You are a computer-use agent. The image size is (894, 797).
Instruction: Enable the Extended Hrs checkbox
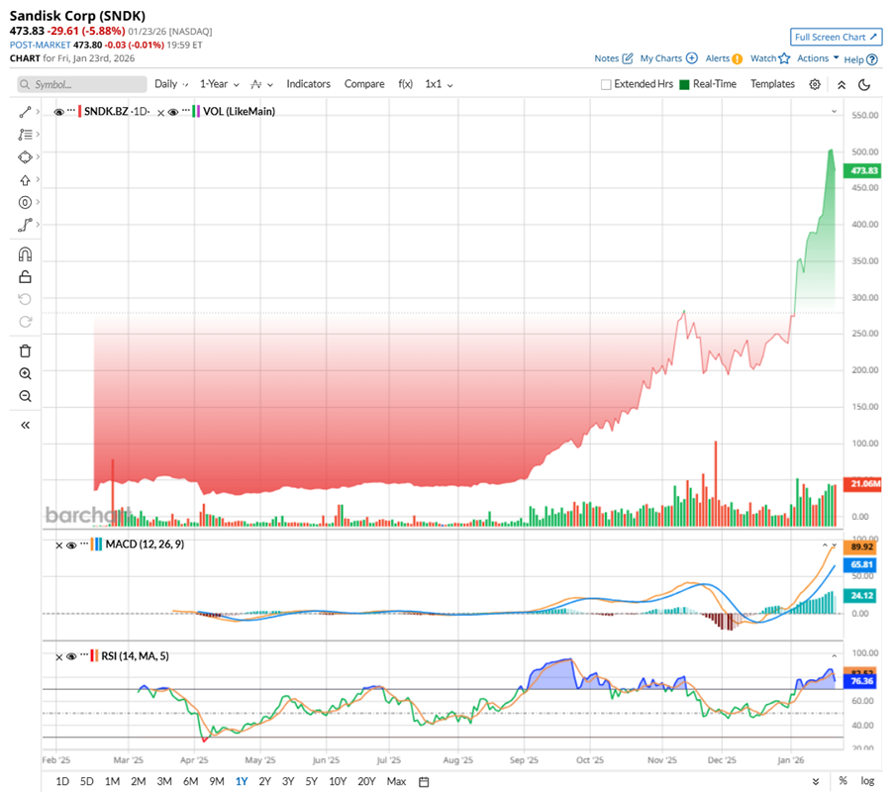click(x=606, y=84)
